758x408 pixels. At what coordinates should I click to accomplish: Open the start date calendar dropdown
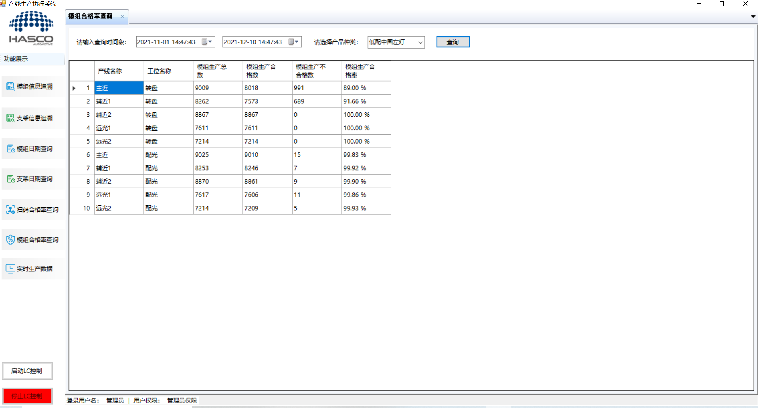(207, 42)
